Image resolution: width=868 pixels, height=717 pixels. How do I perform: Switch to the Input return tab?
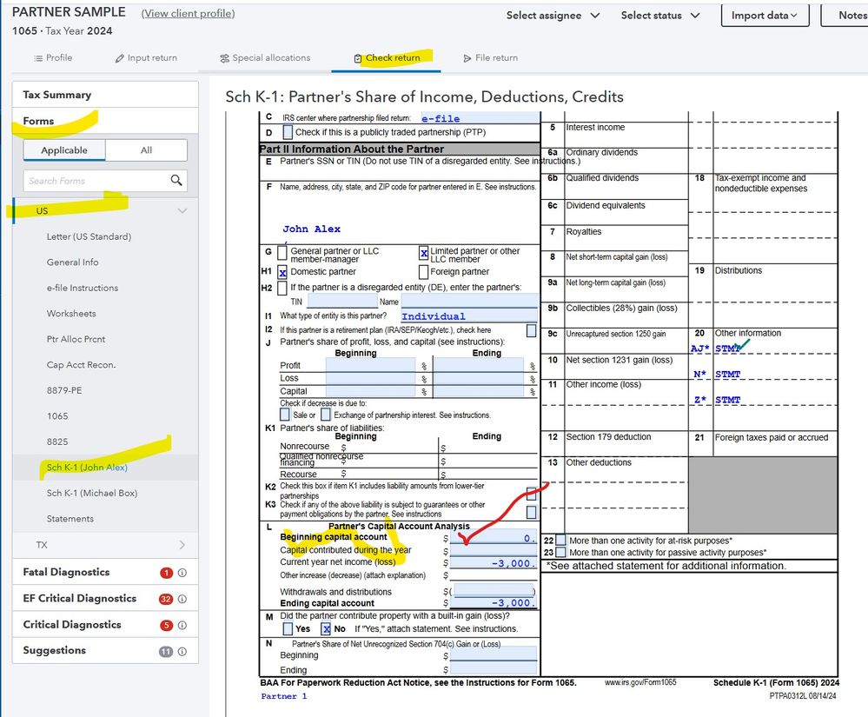coord(146,58)
